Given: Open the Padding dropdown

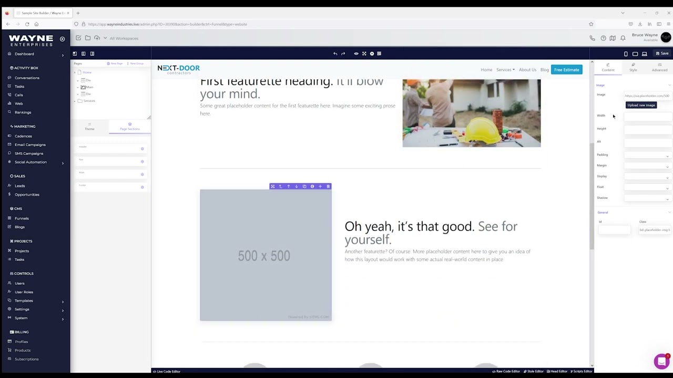Looking at the screenshot, I should pos(648,155).
